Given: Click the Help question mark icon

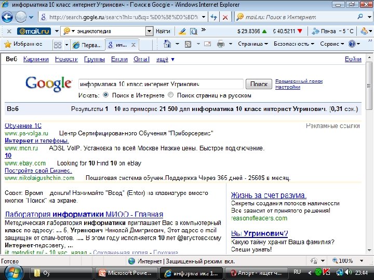Looking at the screenshot, I should (352, 44).
